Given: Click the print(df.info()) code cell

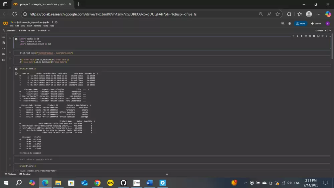Looking at the screenshot, I should click(x=172, y=166).
